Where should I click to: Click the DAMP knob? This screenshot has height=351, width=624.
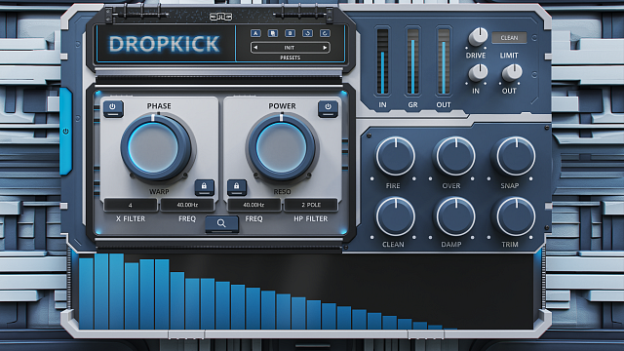(455, 216)
